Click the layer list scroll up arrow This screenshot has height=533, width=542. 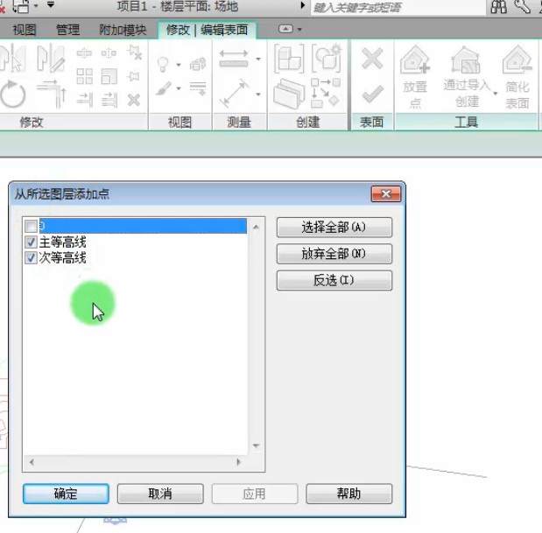(256, 227)
